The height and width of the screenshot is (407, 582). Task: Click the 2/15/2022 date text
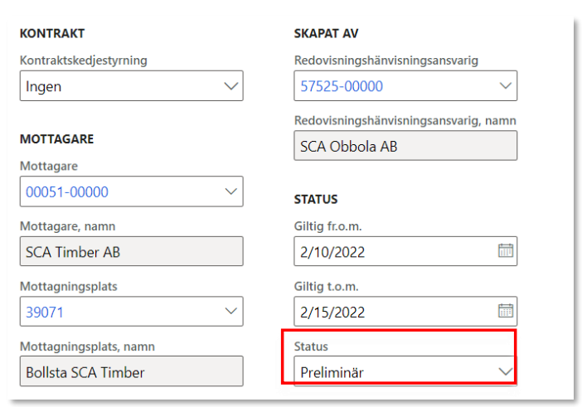pos(333,313)
